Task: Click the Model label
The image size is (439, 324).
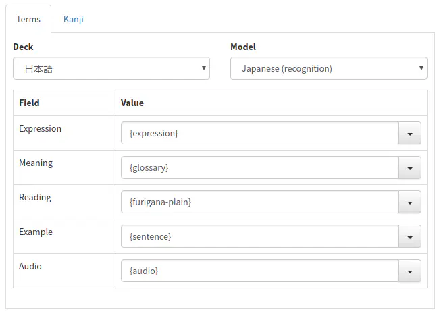Action: [x=243, y=47]
